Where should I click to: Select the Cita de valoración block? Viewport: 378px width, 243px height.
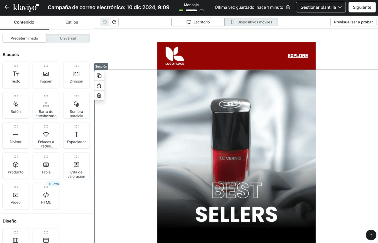click(76, 166)
